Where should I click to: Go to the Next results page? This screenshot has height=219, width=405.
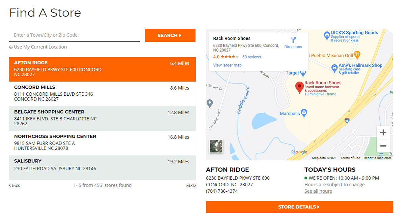pyautogui.click(x=191, y=186)
